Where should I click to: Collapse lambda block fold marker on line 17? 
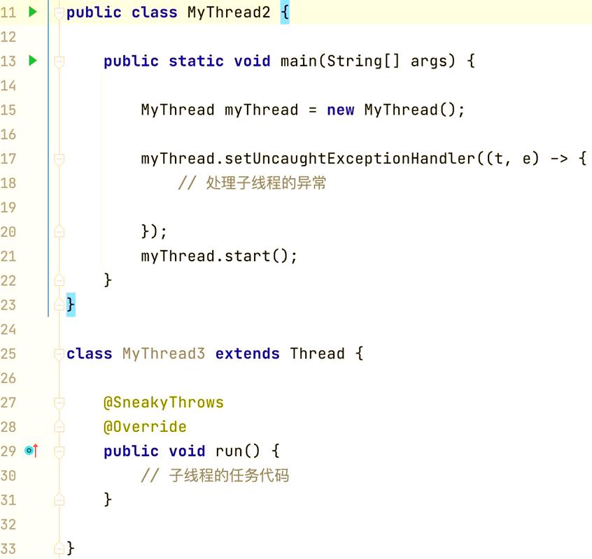point(59,159)
